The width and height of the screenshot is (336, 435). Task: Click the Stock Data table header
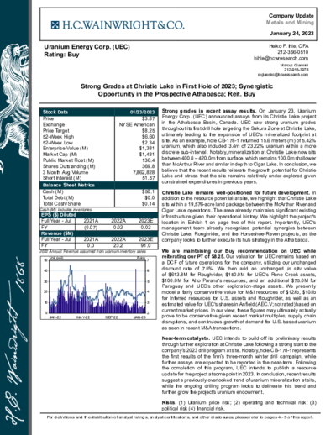point(99,112)
